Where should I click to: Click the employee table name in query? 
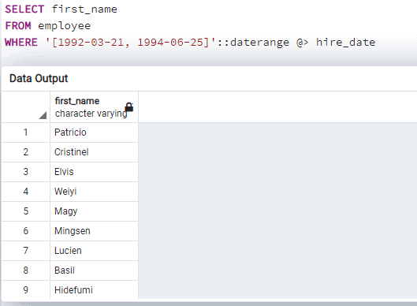pyautogui.click(x=65, y=26)
